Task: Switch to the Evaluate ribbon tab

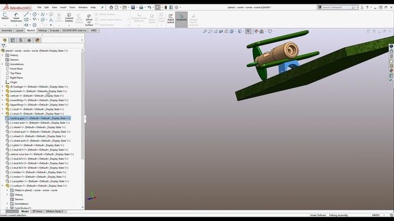Action: [54, 31]
